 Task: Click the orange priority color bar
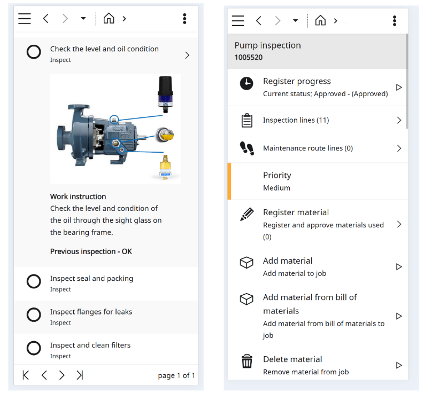click(229, 181)
